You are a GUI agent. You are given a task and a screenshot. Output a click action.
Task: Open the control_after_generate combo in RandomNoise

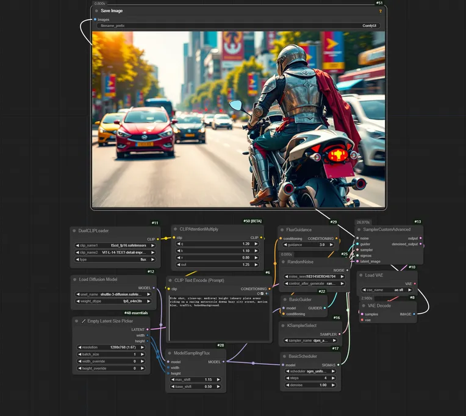click(314, 284)
